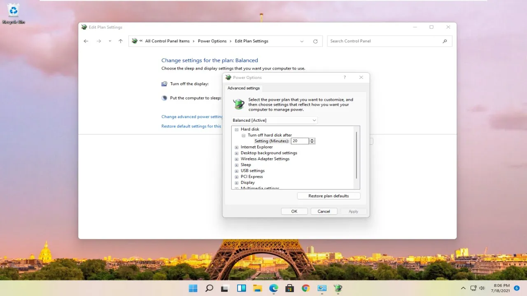Click the Apply button

[x=353, y=211]
